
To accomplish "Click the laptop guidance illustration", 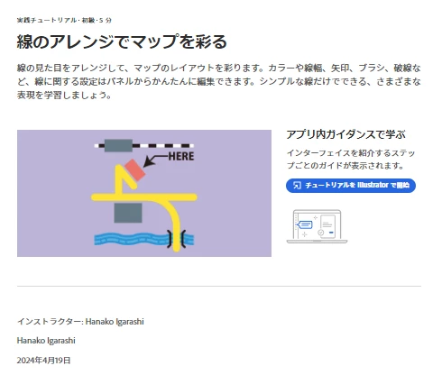I will tap(317, 226).
